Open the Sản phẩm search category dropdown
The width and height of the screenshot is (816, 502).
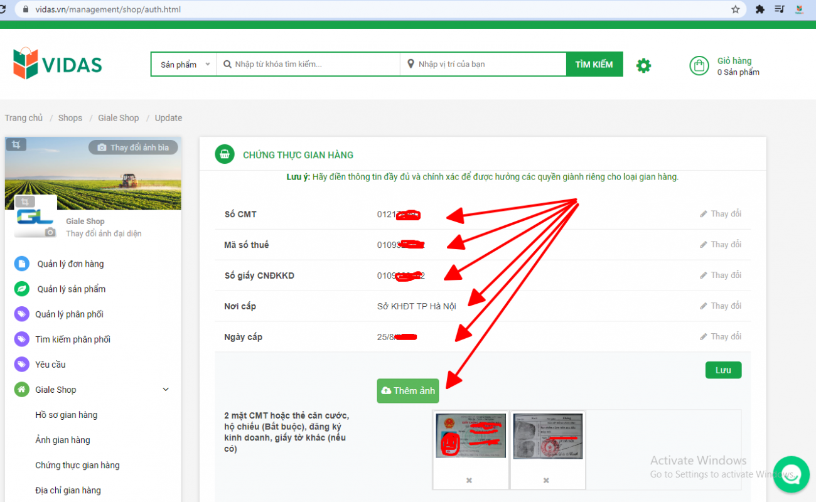185,65
